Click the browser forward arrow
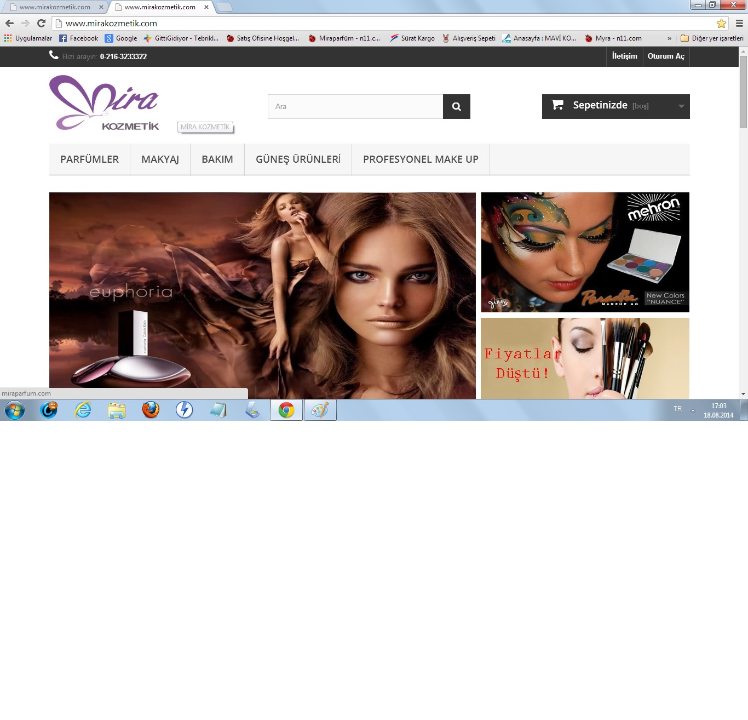The width and height of the screenshot is (748, 720). click(x=25, y=23)
